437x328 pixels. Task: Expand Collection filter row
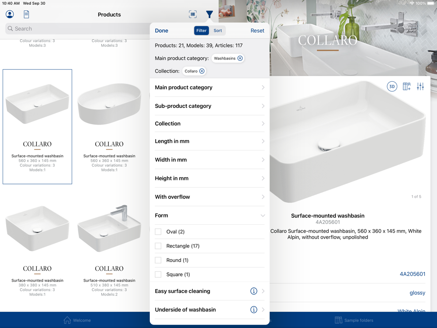(210, 124)
